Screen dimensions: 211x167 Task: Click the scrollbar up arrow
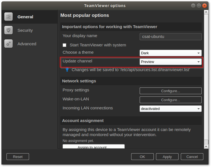pos(206,12)
